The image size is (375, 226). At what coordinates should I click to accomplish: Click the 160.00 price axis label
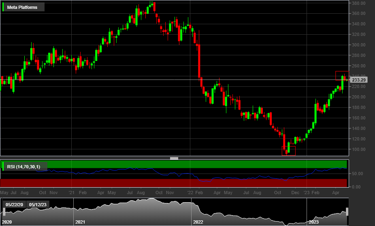pos(358,118)
